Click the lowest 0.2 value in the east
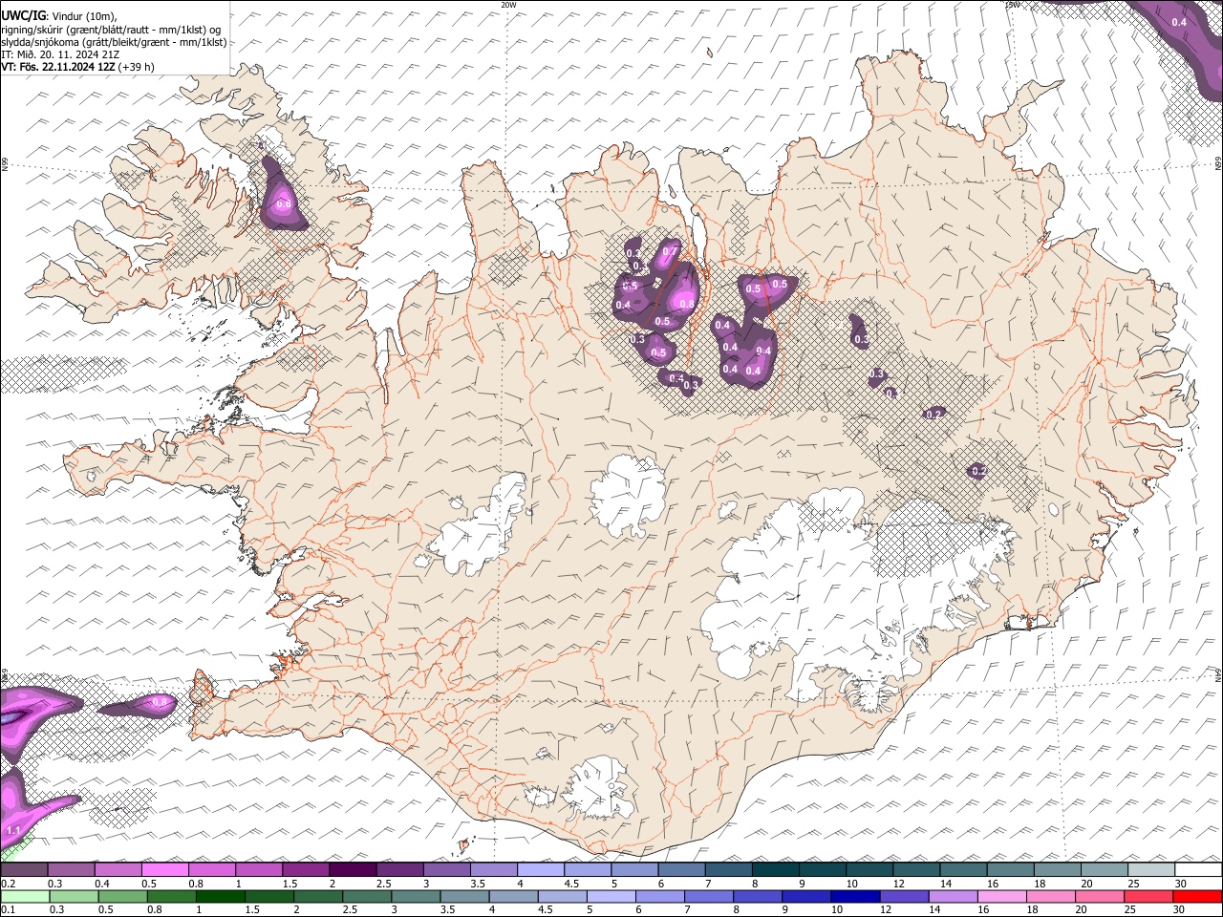1223x917 pixels. point(978,471)
